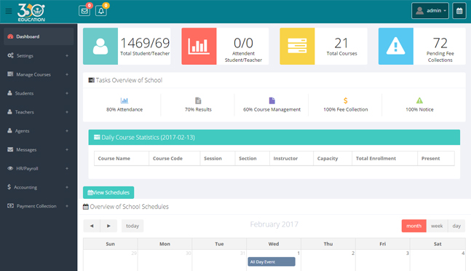
Task: Select the Fri 3 calendar day cell
Action: 383,260
